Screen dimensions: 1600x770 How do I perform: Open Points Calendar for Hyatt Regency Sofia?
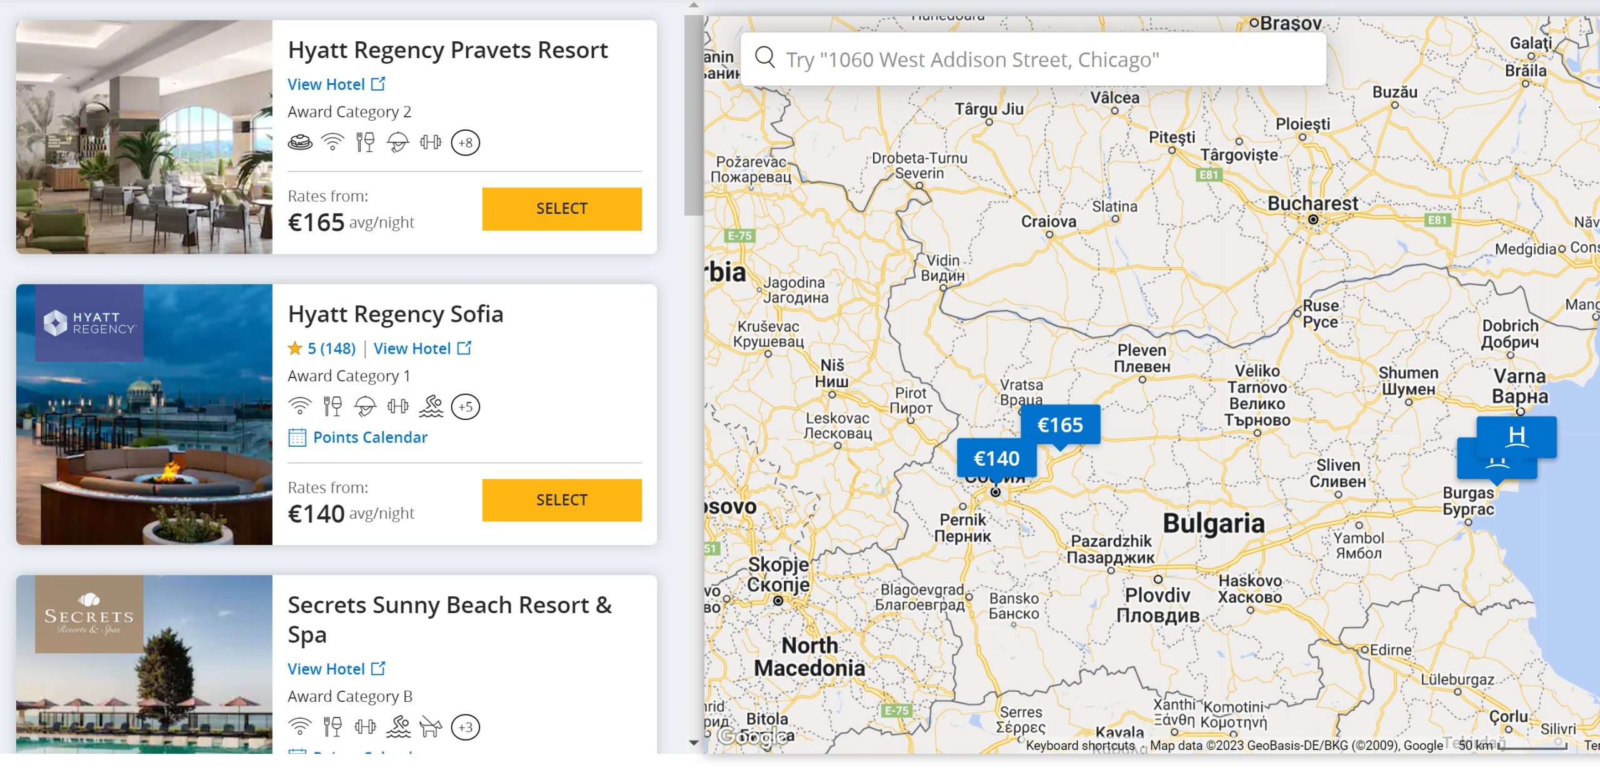370,437
